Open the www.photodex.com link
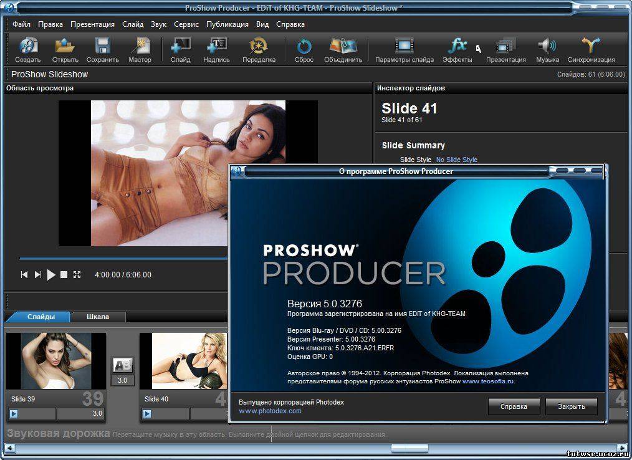This screenshot has width=632, height=460. 270,411
